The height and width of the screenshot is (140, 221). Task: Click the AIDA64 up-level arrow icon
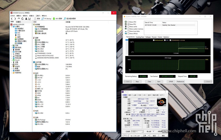coord(19,19)
